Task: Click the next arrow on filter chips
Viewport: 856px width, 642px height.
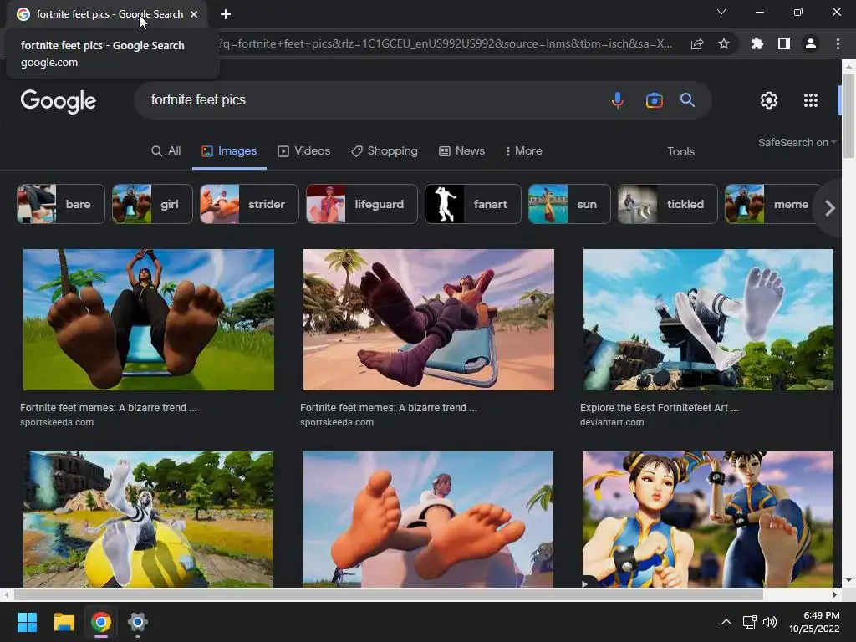Action: (830, 208)
